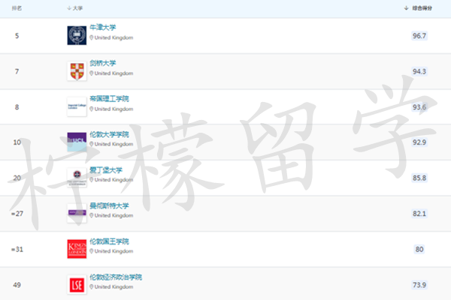
Task: Click United Kingdom under 曼彻斯特大学
Action: click(114, 215)
